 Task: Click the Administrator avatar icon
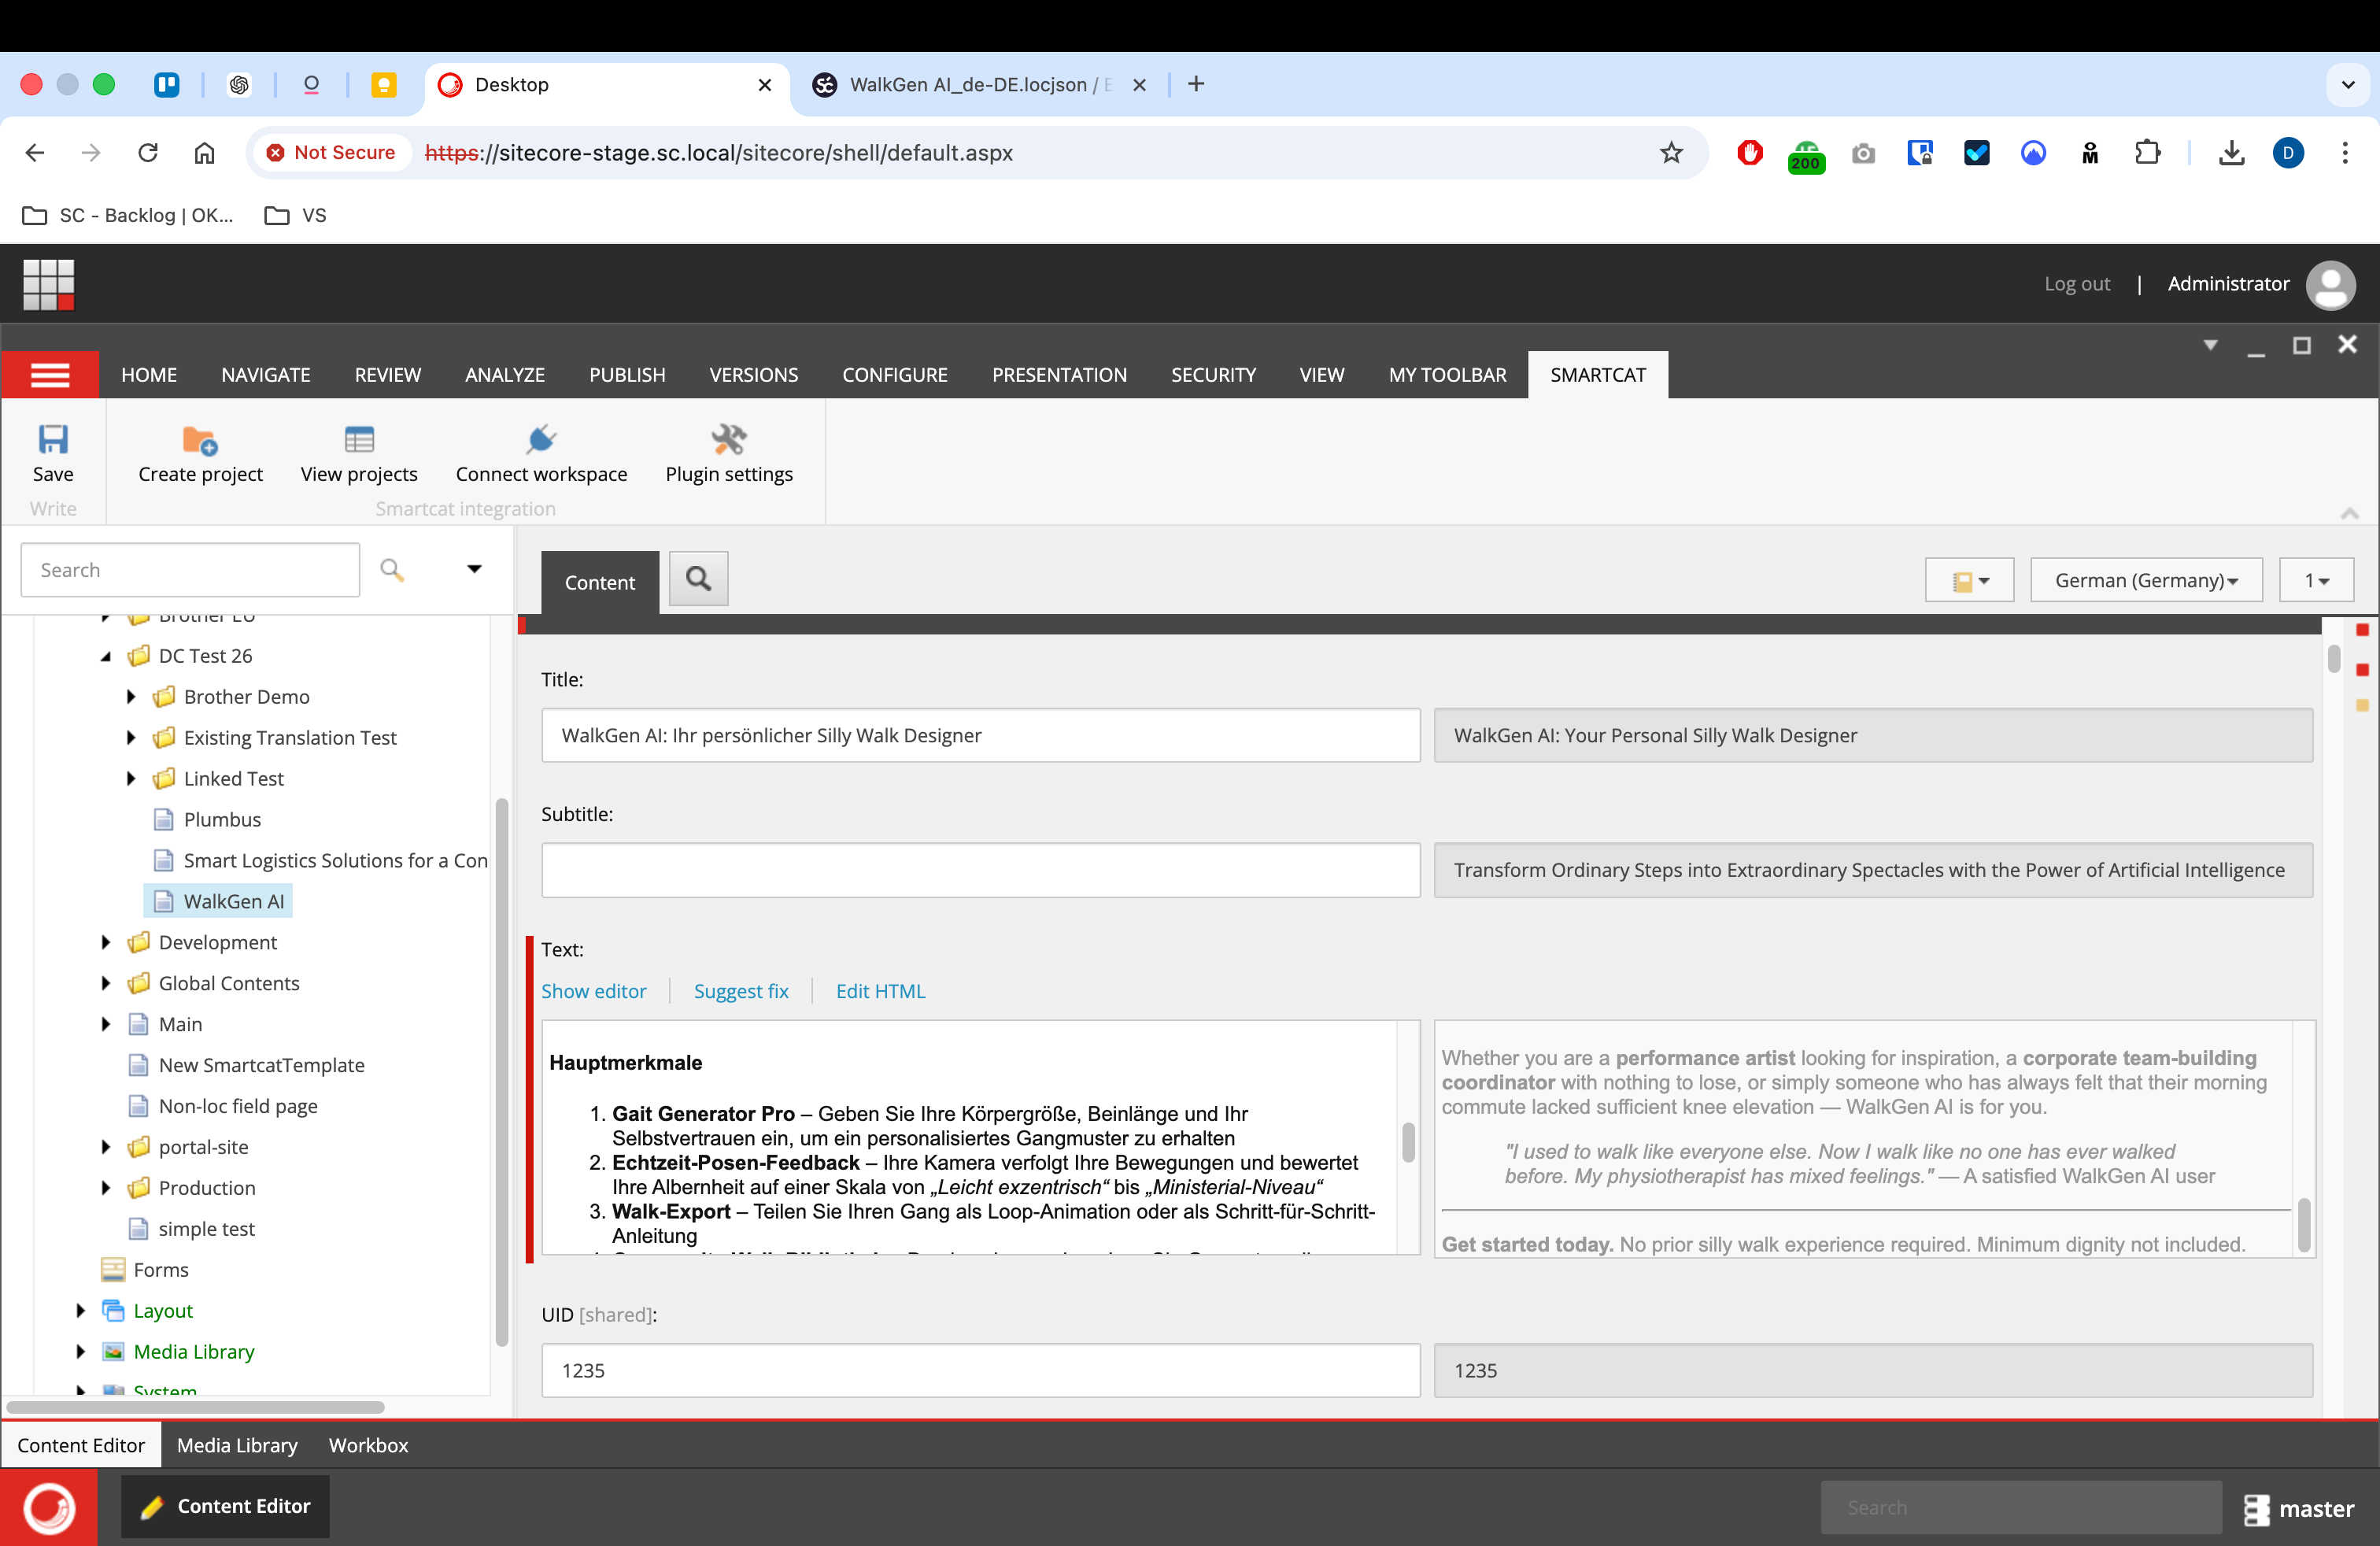[x=2331, y=284]
